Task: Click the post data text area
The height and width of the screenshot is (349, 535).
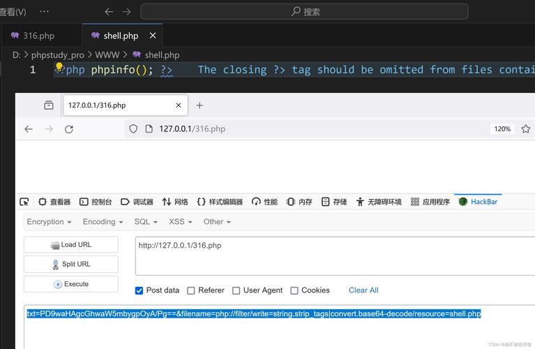Action: coord(279,327)
